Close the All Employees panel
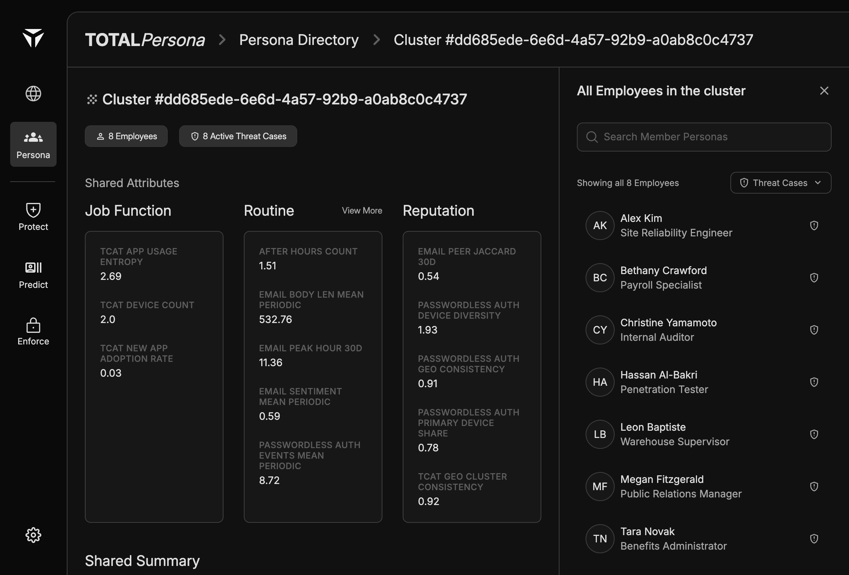Screen dimensions: 849x575 pyautogui.click(x=824, y=91)
